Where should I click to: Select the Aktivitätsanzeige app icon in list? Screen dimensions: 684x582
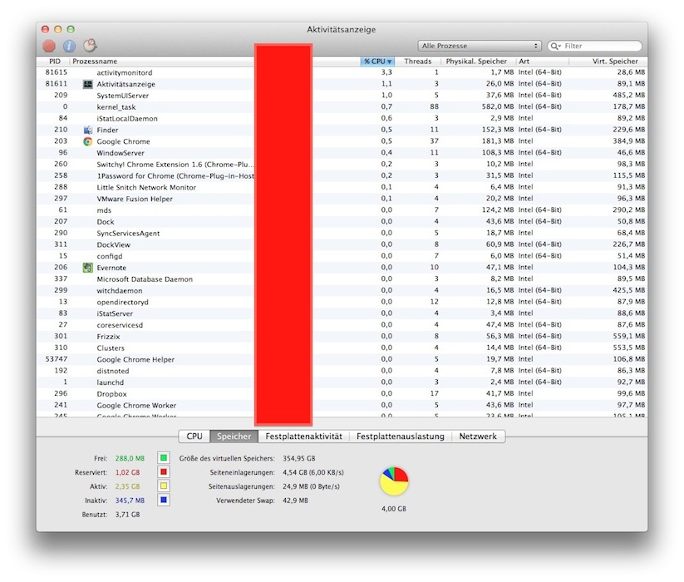[87, 84]
